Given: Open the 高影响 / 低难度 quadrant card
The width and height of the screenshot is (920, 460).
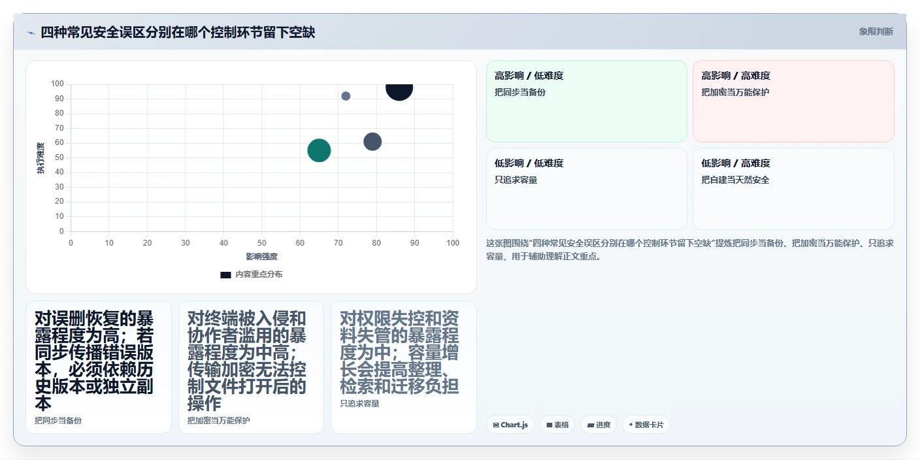Looking at the screenshot, I should [587, 101].
